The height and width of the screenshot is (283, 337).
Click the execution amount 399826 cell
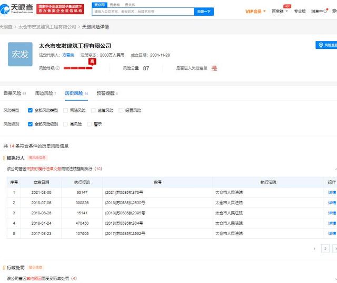tap(82, 203)
